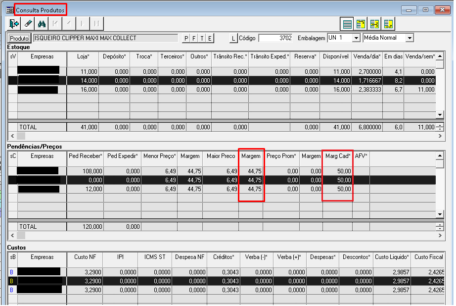Click the next record navigation icon

(x=83, y=24)
